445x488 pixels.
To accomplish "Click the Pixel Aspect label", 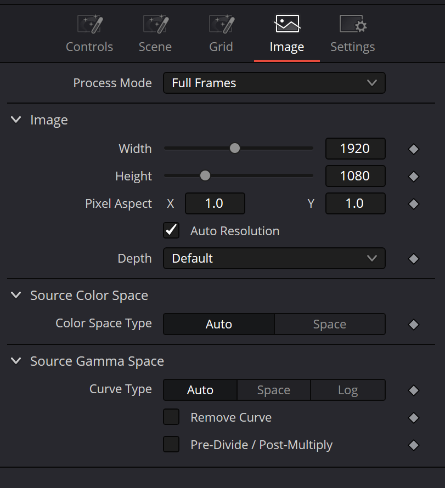I will [x=119, y=204].
